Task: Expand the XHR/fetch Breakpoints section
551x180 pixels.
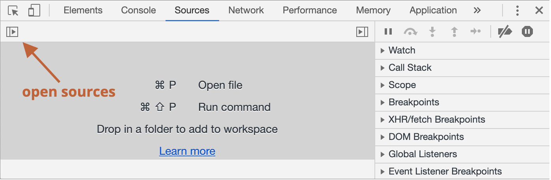Action: 436,119
